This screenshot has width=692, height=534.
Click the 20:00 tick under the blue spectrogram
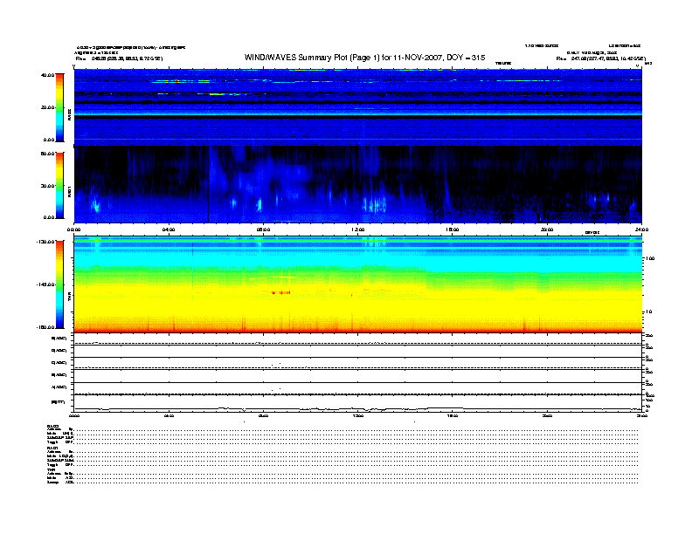click(547, 229)
